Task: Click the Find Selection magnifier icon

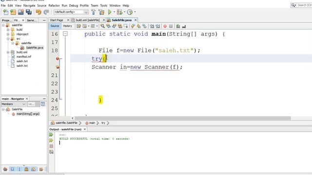Action: click(102, 26)
